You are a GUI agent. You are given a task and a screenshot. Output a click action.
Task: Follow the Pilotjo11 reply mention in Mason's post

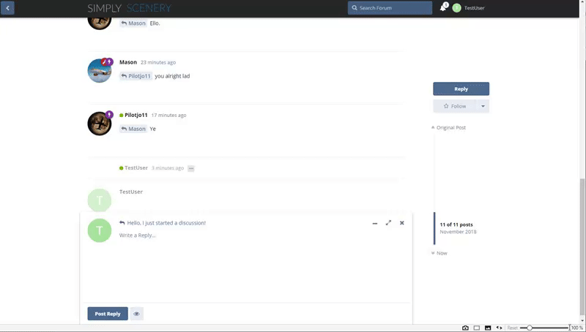[136, 76]
